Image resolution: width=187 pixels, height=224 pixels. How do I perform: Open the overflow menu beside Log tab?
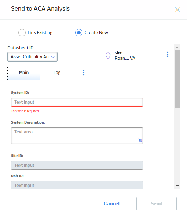click(84, 73)
